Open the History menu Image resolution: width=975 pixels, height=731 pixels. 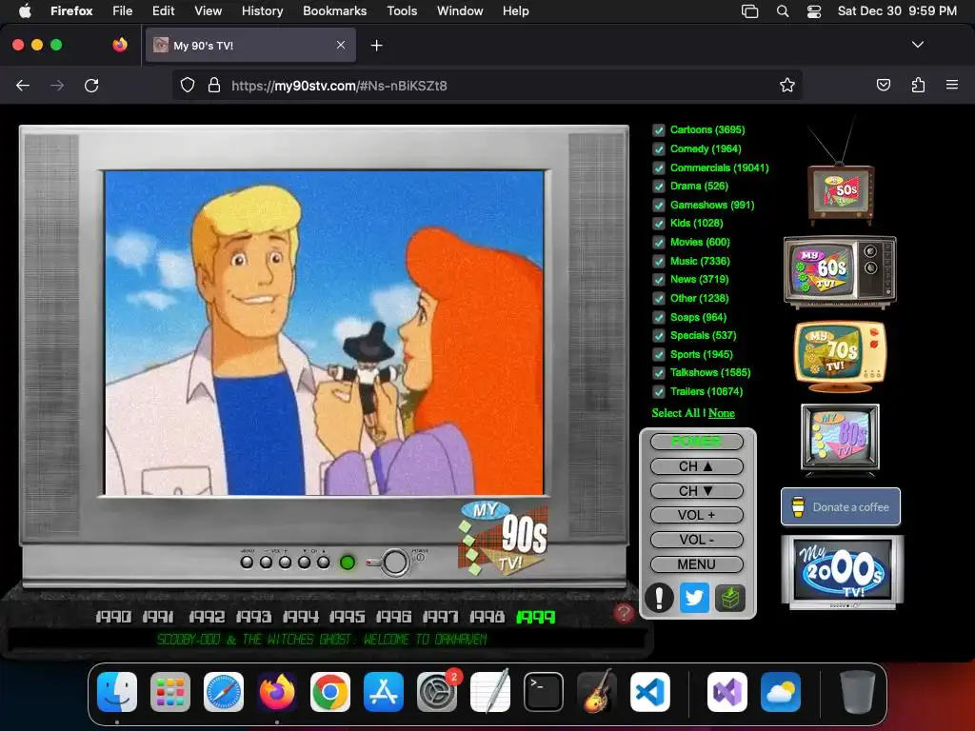[x=262, y=10]
